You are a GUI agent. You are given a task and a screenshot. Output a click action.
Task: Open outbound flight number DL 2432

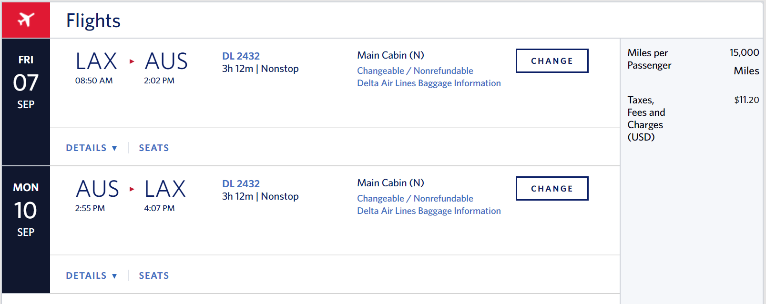click(x=241, y=56)
